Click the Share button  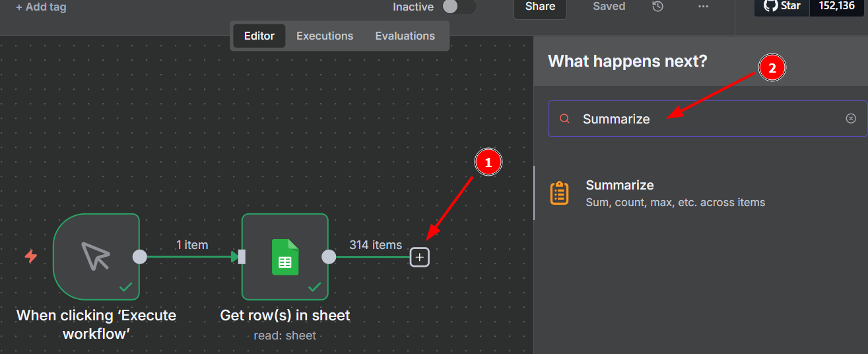[x=540, y=7]
